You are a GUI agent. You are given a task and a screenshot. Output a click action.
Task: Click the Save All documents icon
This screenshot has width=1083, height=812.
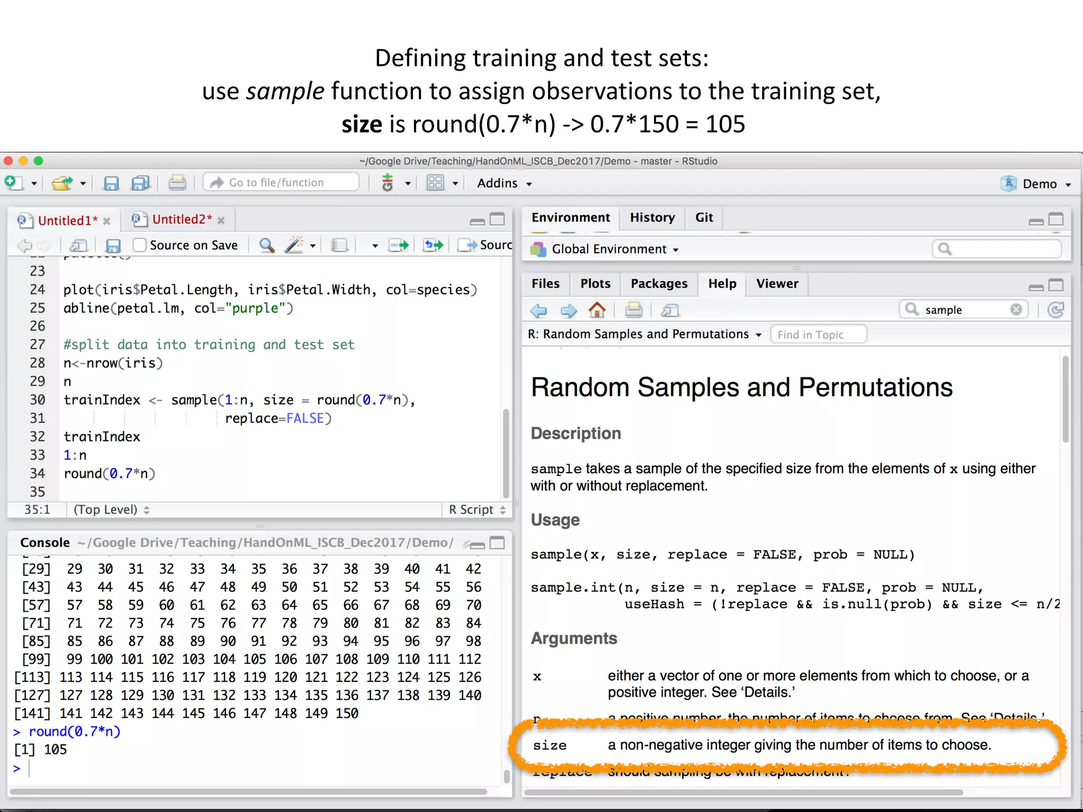[140, 183]
